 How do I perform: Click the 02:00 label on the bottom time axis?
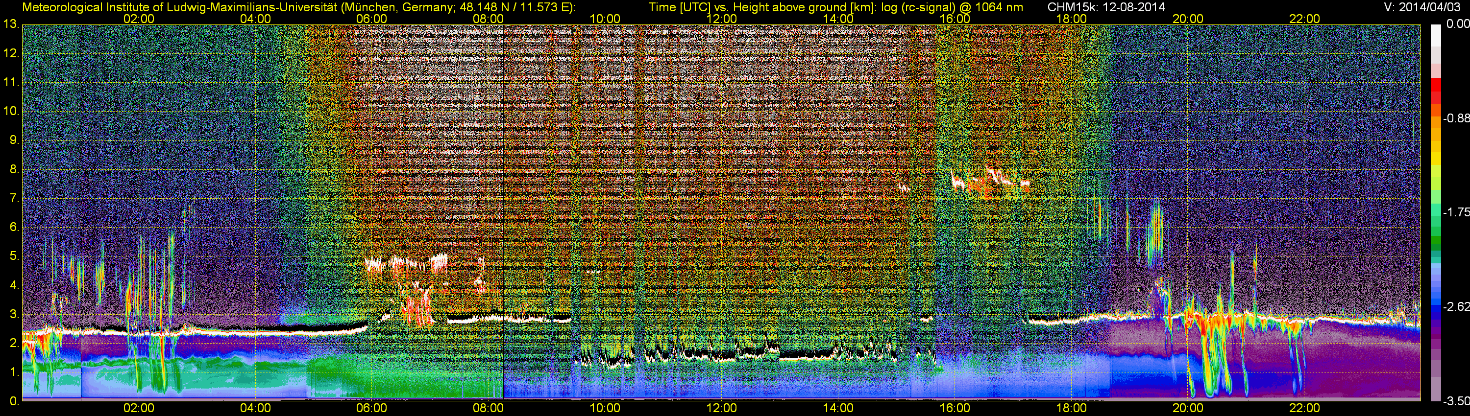click(139, 408)
